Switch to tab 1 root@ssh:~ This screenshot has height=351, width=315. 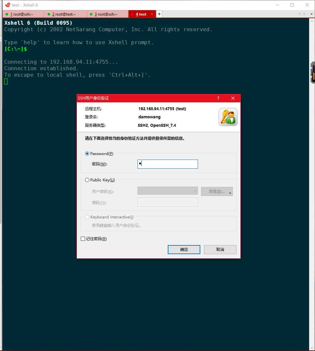23,14
